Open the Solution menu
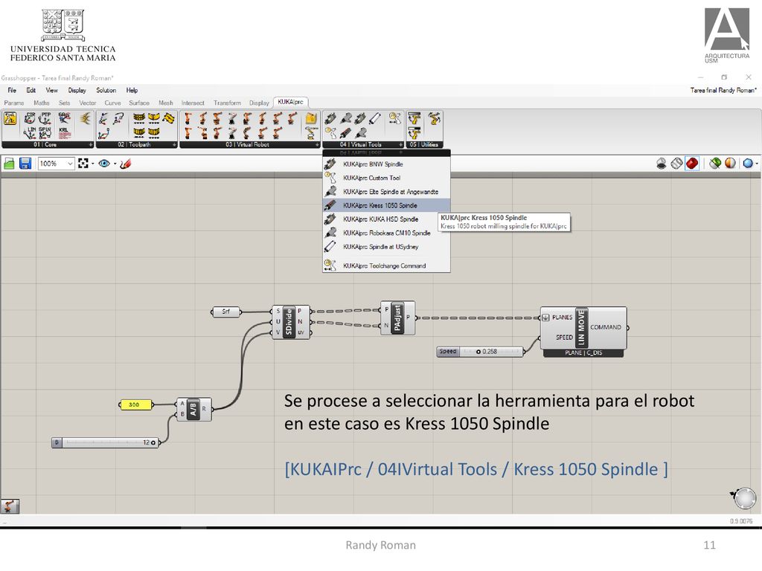The height and width of the screenshot is (571, 762). 106,90
